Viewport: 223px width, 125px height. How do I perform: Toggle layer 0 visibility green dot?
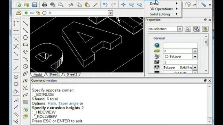(26, 13)
